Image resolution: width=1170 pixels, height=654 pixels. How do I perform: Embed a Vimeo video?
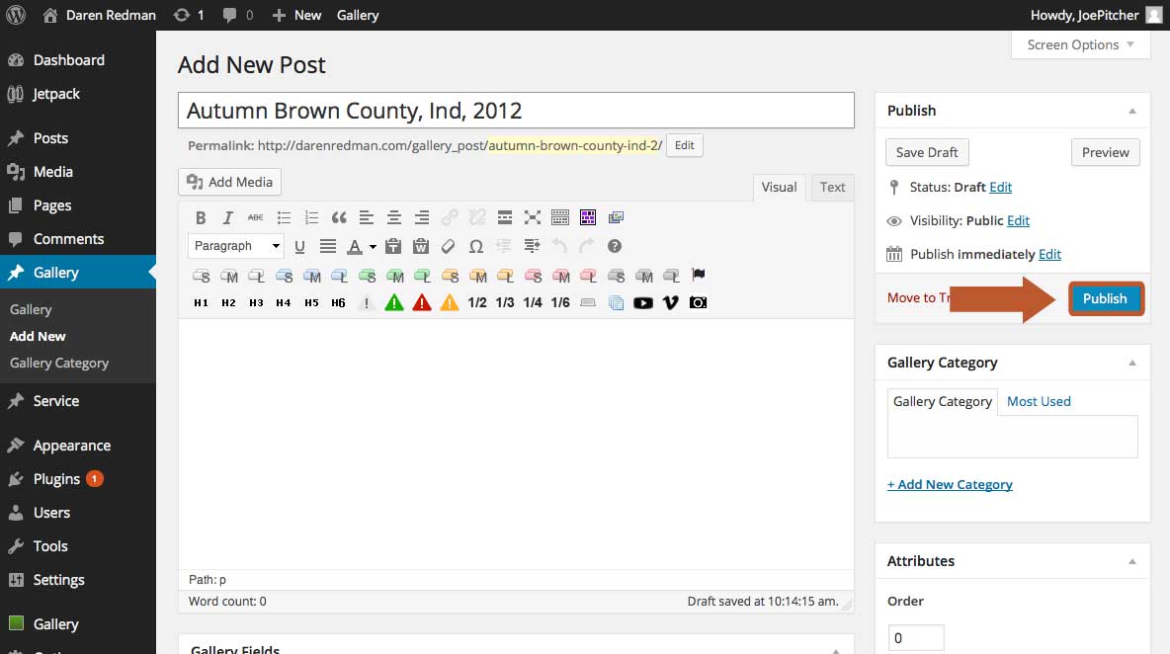coord(671,302)
